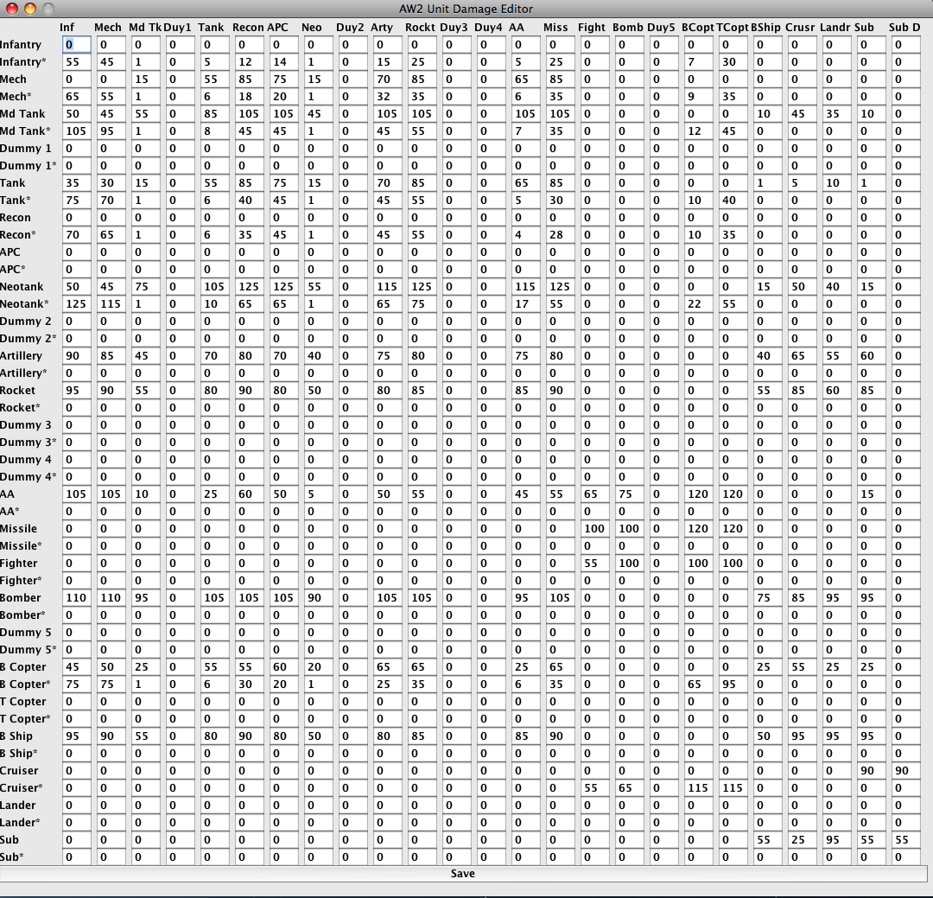Click AA vs Fight field showing 65
The height and width of the screenshot is (898, 933).
(593, 494)
